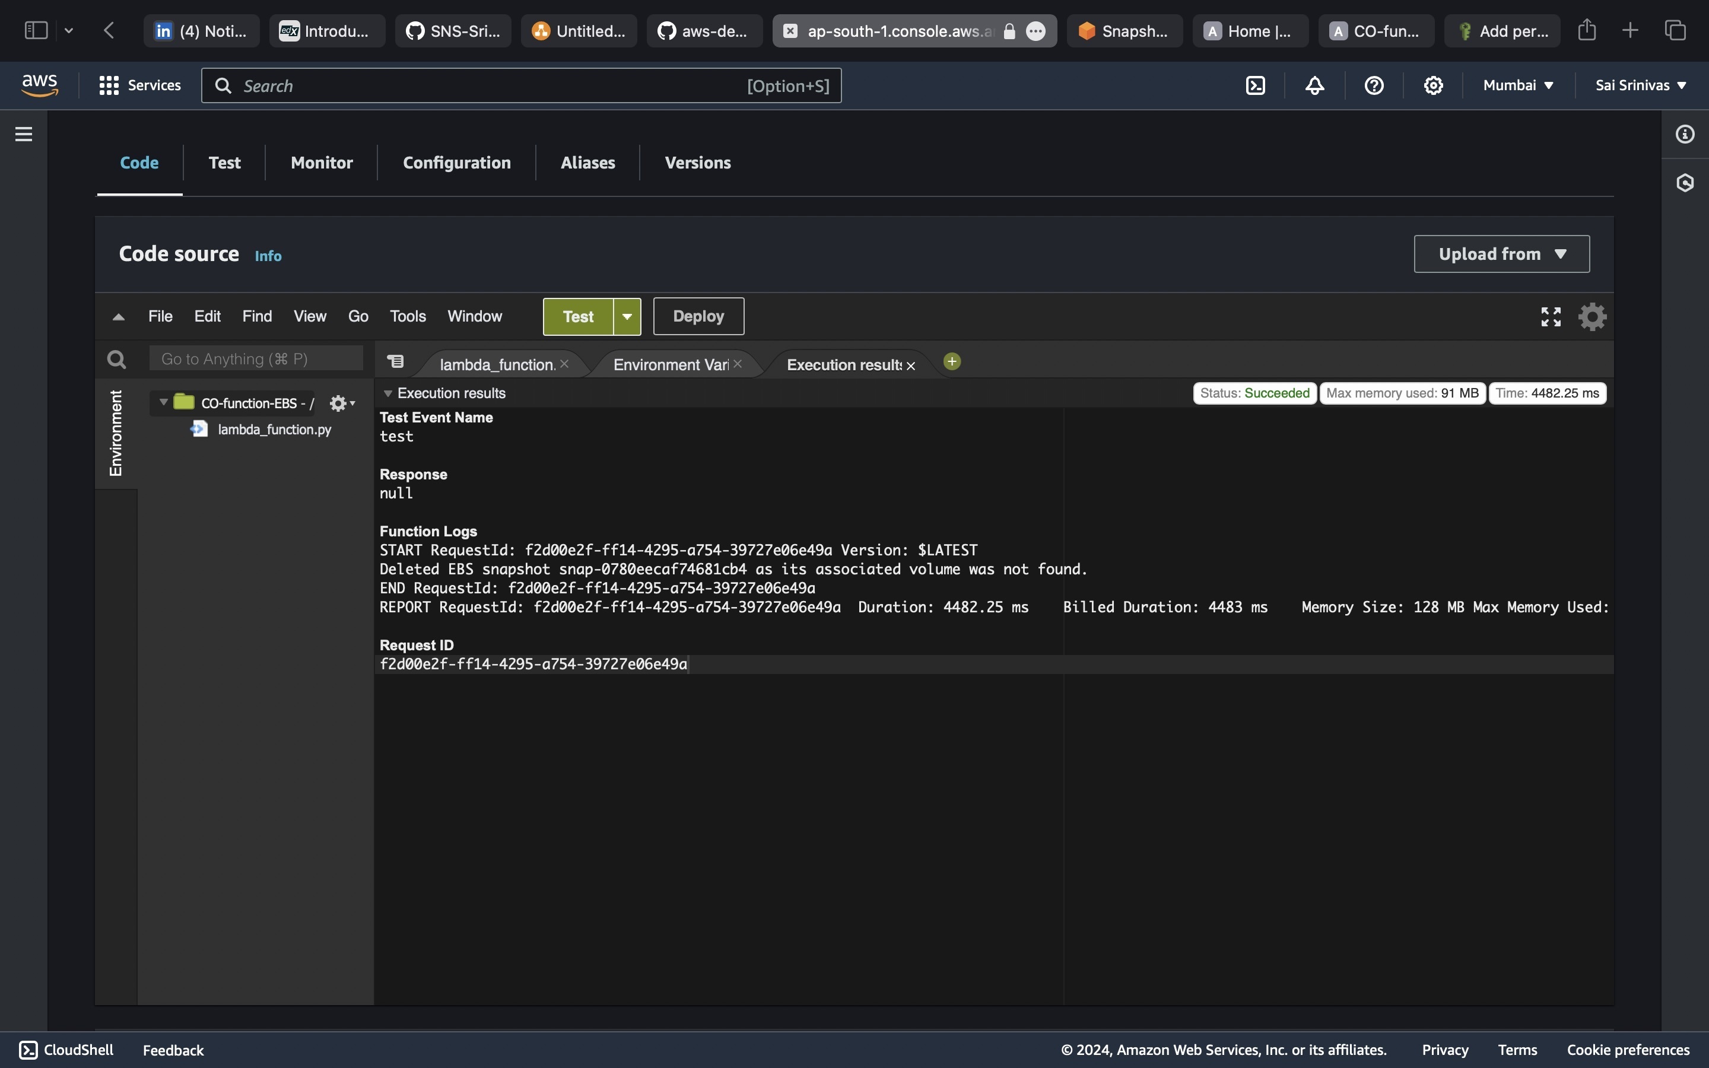Open AWS console settings gear
1709x1068 pixels.
[1433, 85]
